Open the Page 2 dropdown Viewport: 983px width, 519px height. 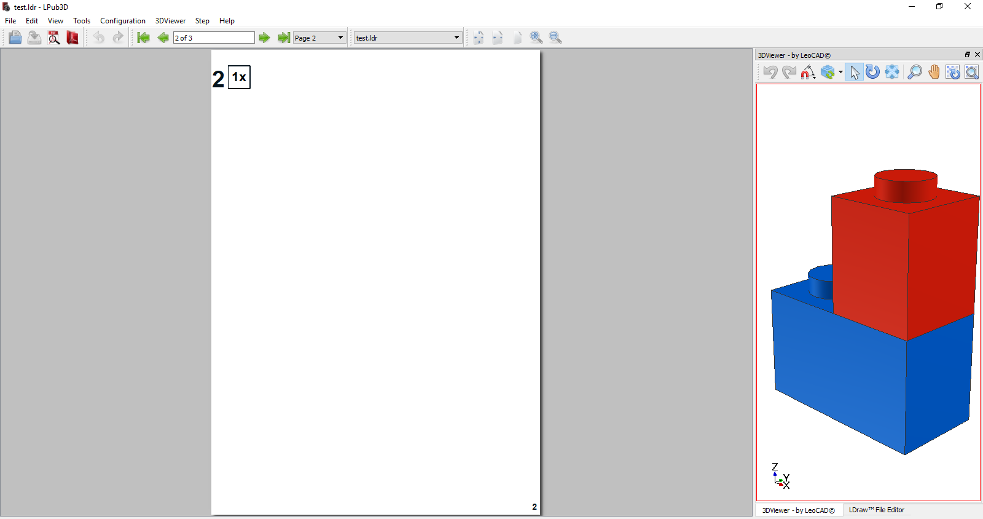pos(340,38)
